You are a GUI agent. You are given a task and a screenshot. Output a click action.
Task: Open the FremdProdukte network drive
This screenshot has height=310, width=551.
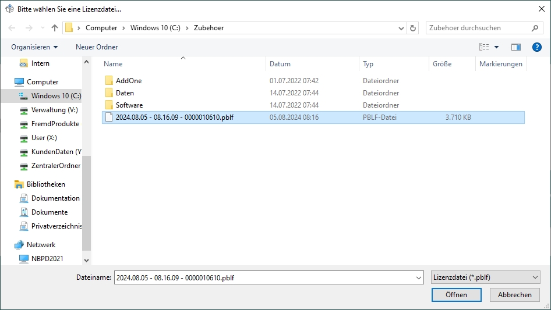pos(55,124)
